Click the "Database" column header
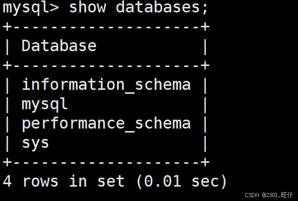This screenshot has width=298, height=201. pyautogui.click(x=59, y=46)
